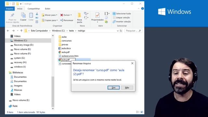Click the Renomear ribbon button
The image size is (208, 117).
click(x=67, y=20)
